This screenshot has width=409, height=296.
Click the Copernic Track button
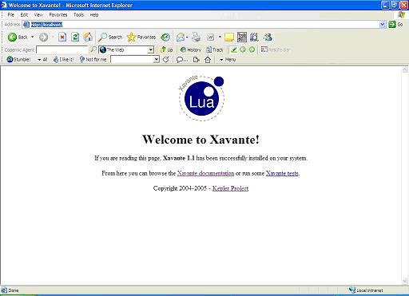click(x=215, y=49)
